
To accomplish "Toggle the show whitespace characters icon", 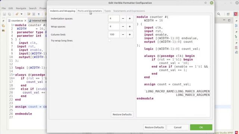I will coord(39,14).
